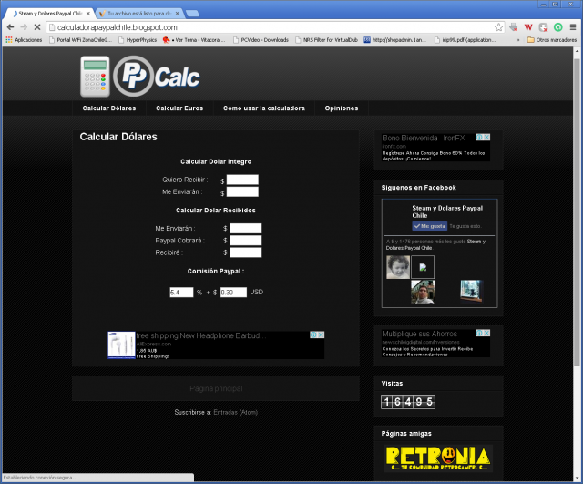Stop page loading with the X button
This screenshot has height=484, width=583.
37,27
